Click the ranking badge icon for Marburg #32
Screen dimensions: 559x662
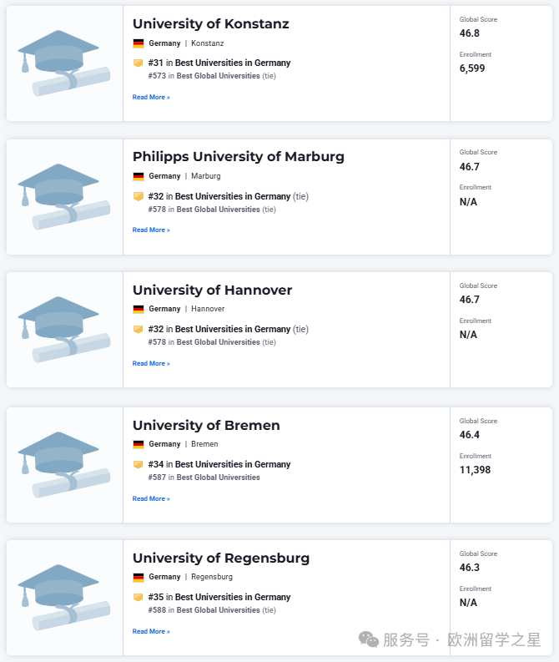click(x=138, y=196)
